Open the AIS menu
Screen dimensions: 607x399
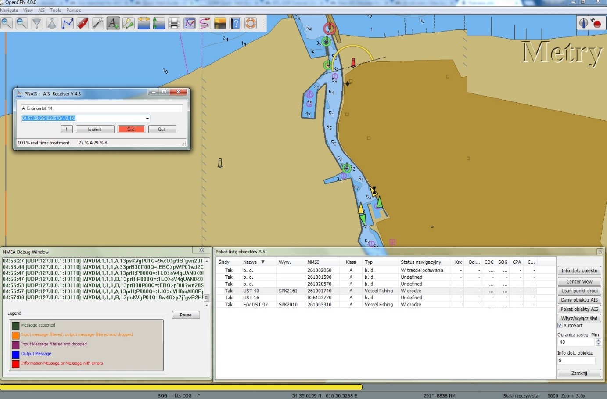(42, 10)
